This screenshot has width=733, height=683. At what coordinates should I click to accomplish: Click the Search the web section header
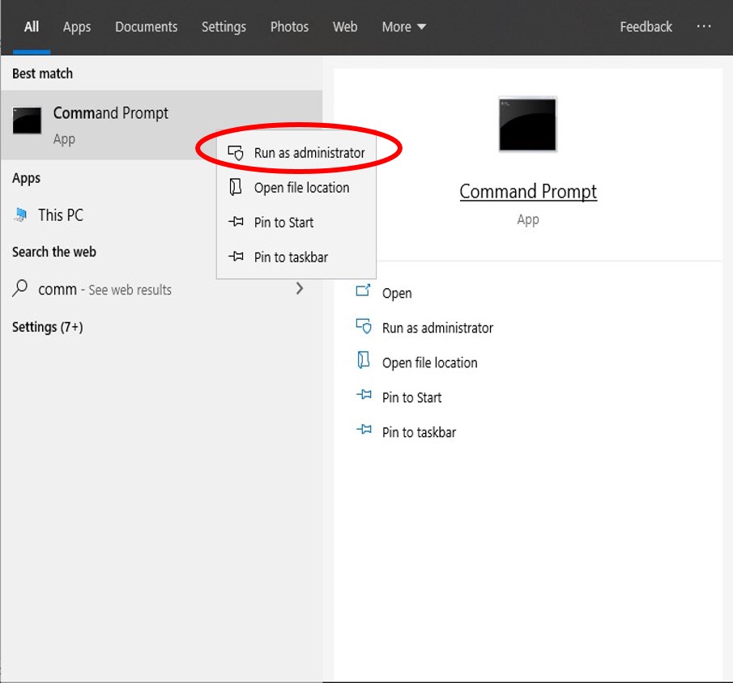click(53, 252)
